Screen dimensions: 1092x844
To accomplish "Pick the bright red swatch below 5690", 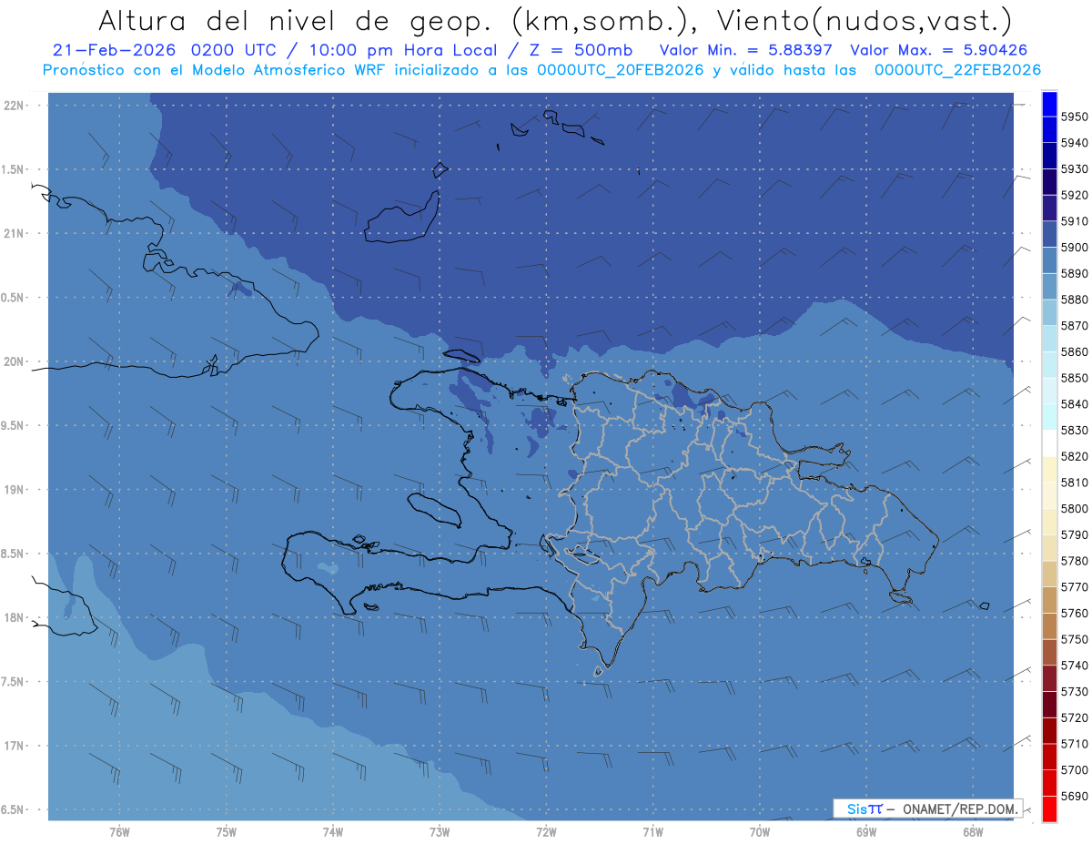I will [1049, 808].
